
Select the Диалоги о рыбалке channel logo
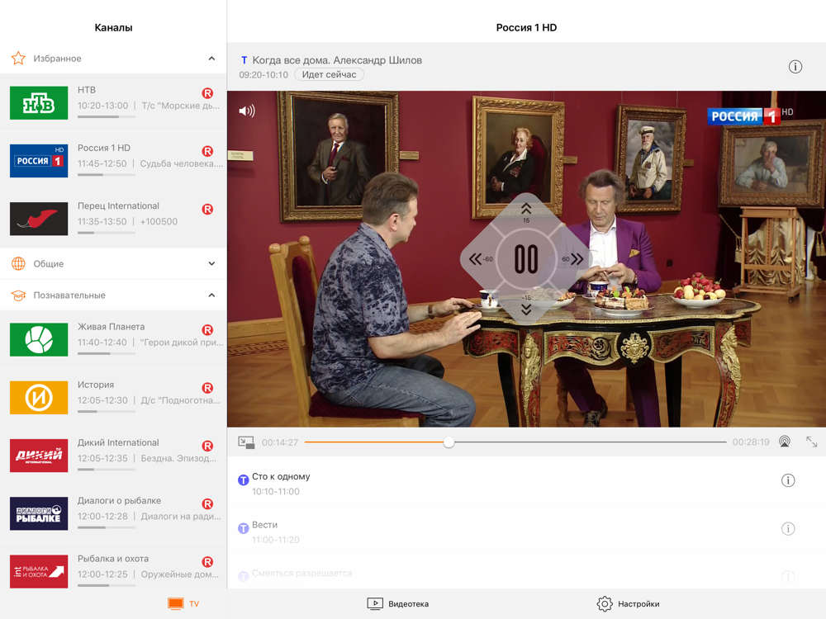39,513
